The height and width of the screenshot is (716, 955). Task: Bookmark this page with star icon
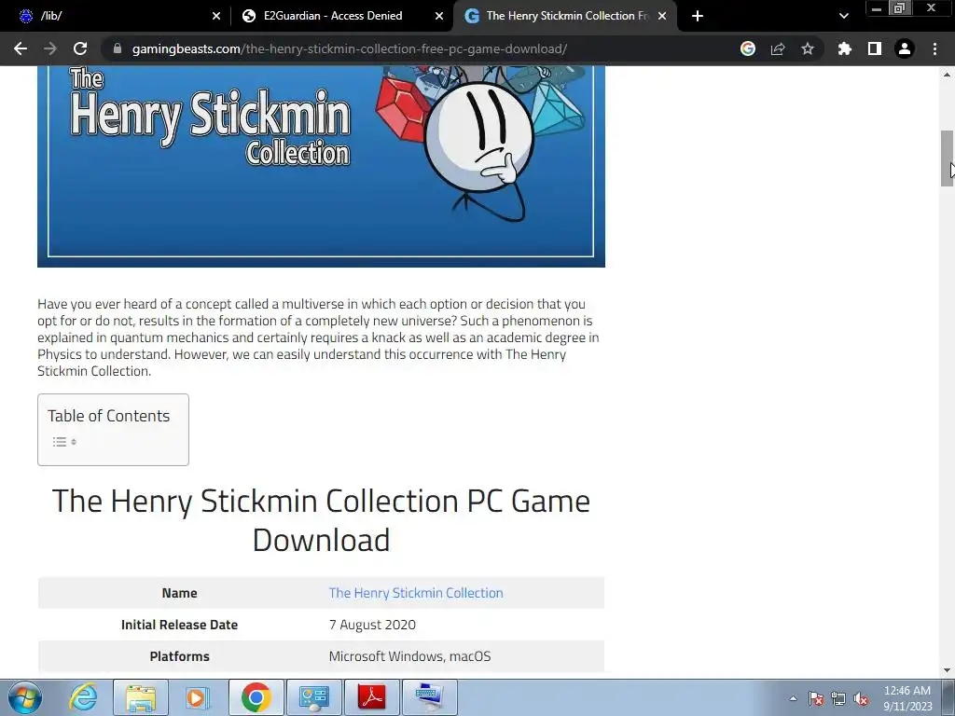click(x=808, y=48)
